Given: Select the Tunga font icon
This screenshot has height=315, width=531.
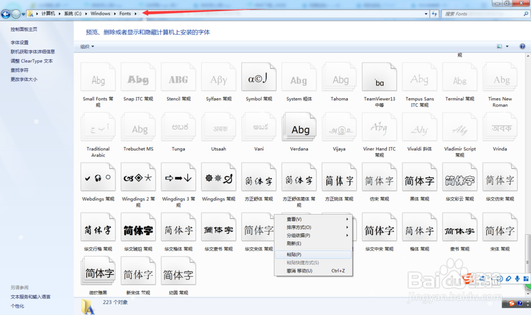Looking at the screenshot, I should (178, 127).
